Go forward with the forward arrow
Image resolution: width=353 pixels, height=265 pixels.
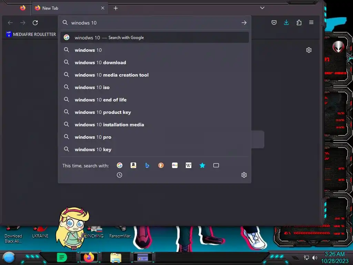coord(23,23)
